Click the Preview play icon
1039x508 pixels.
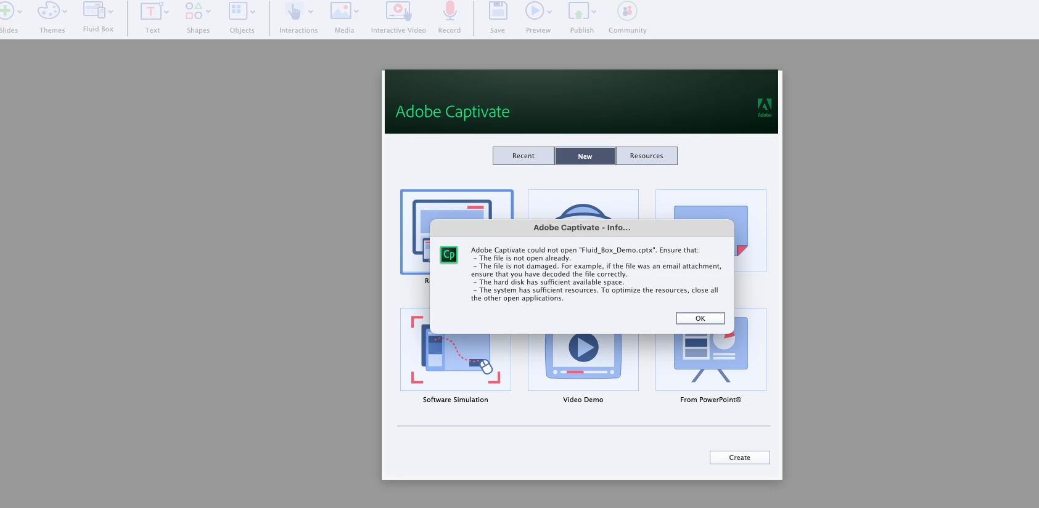(x=534, y=10)
